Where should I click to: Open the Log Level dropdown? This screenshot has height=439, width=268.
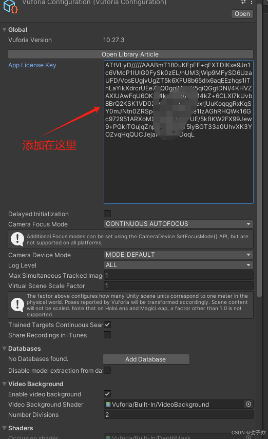point(178,265)
